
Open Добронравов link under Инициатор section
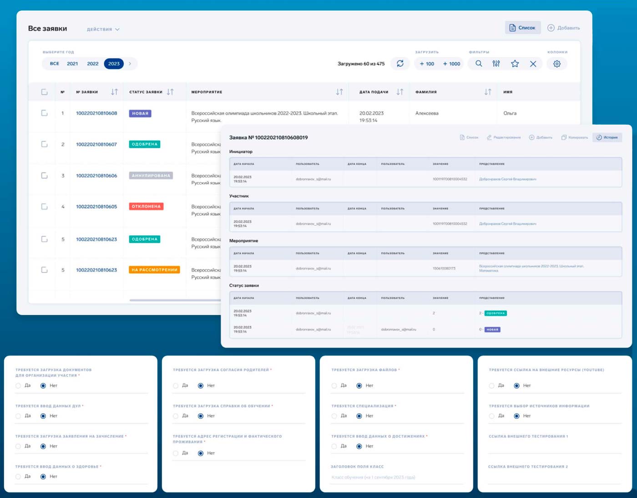507,179
